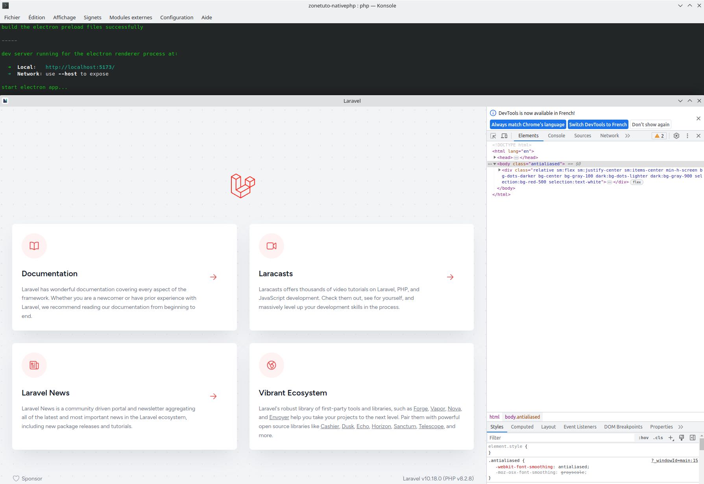This screenshot has width=704, height=484.
Task: Toggle the device emulation toolbar
Action: click(504, 136)
